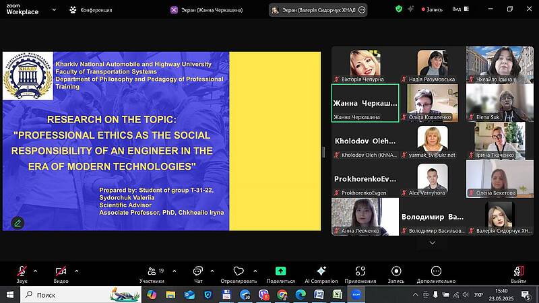539x303 pixels.
Task: Click the Отреагировать reactions heart icon
Action: click(238, 271)
